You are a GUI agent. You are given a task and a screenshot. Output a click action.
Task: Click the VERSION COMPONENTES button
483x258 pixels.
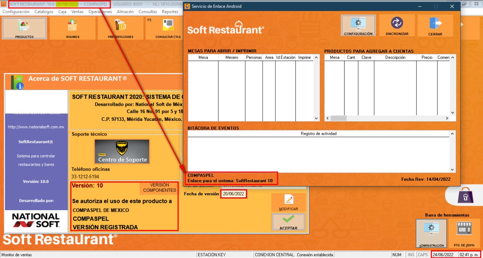pos(160,188)
